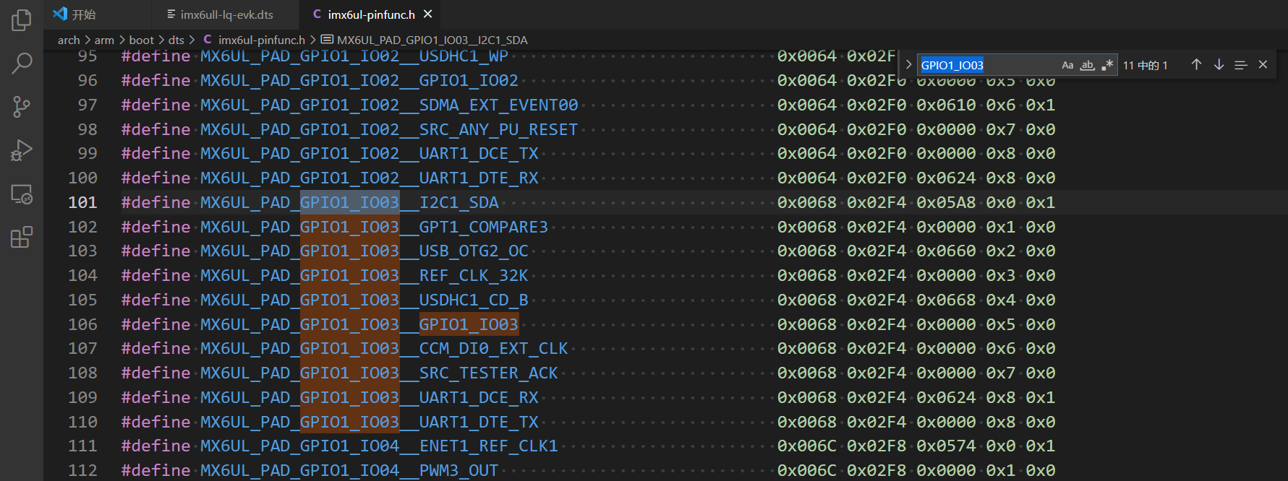Toggle Find in Selection
This screenshot has width=1288, height=481.
point(1241,64)
